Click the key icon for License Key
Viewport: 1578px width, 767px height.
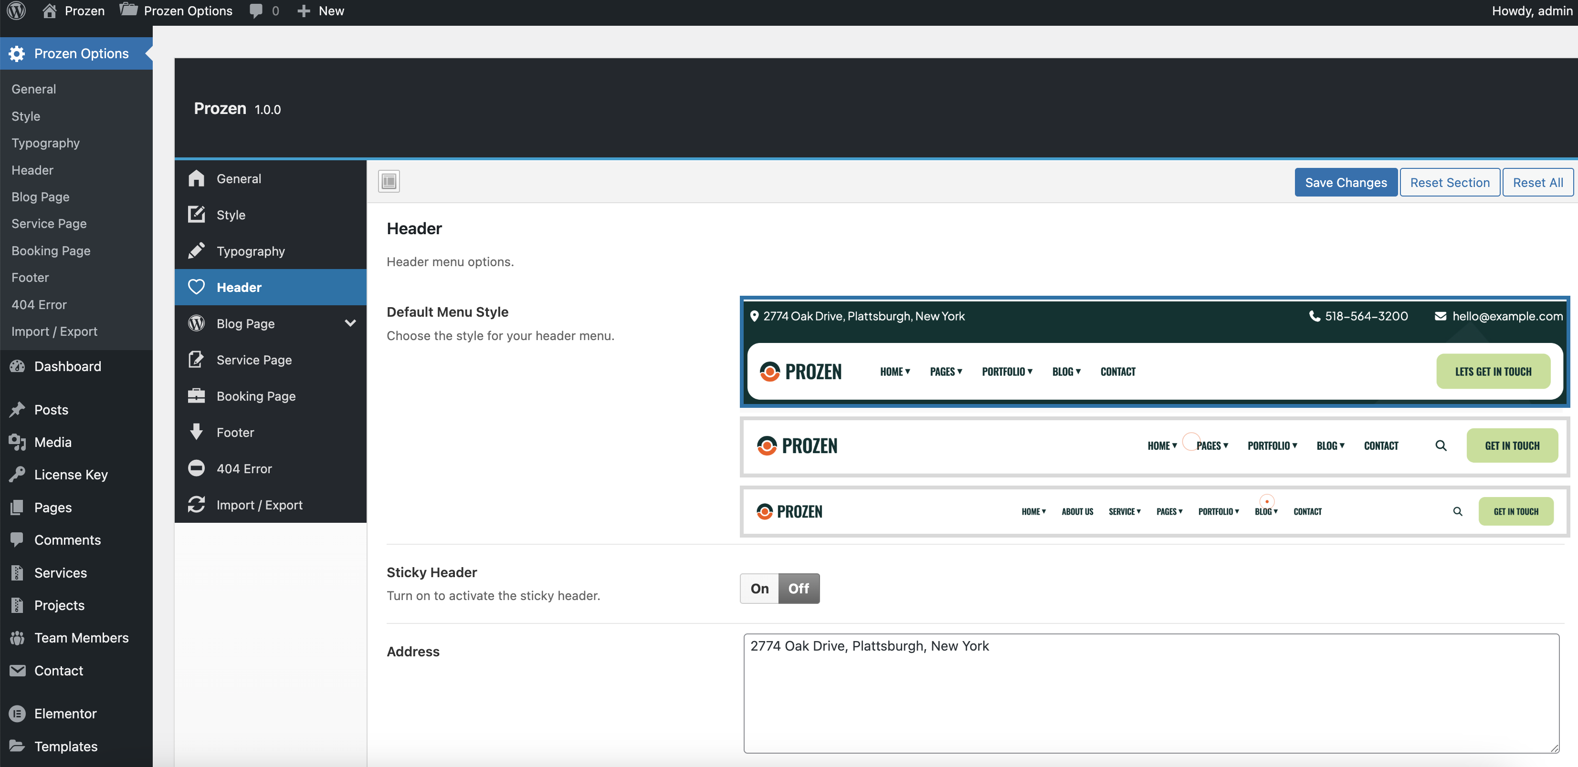(17, 475)
